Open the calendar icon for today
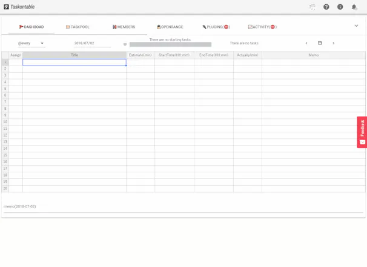Viewport: 367px width, 267px height. 320,43
